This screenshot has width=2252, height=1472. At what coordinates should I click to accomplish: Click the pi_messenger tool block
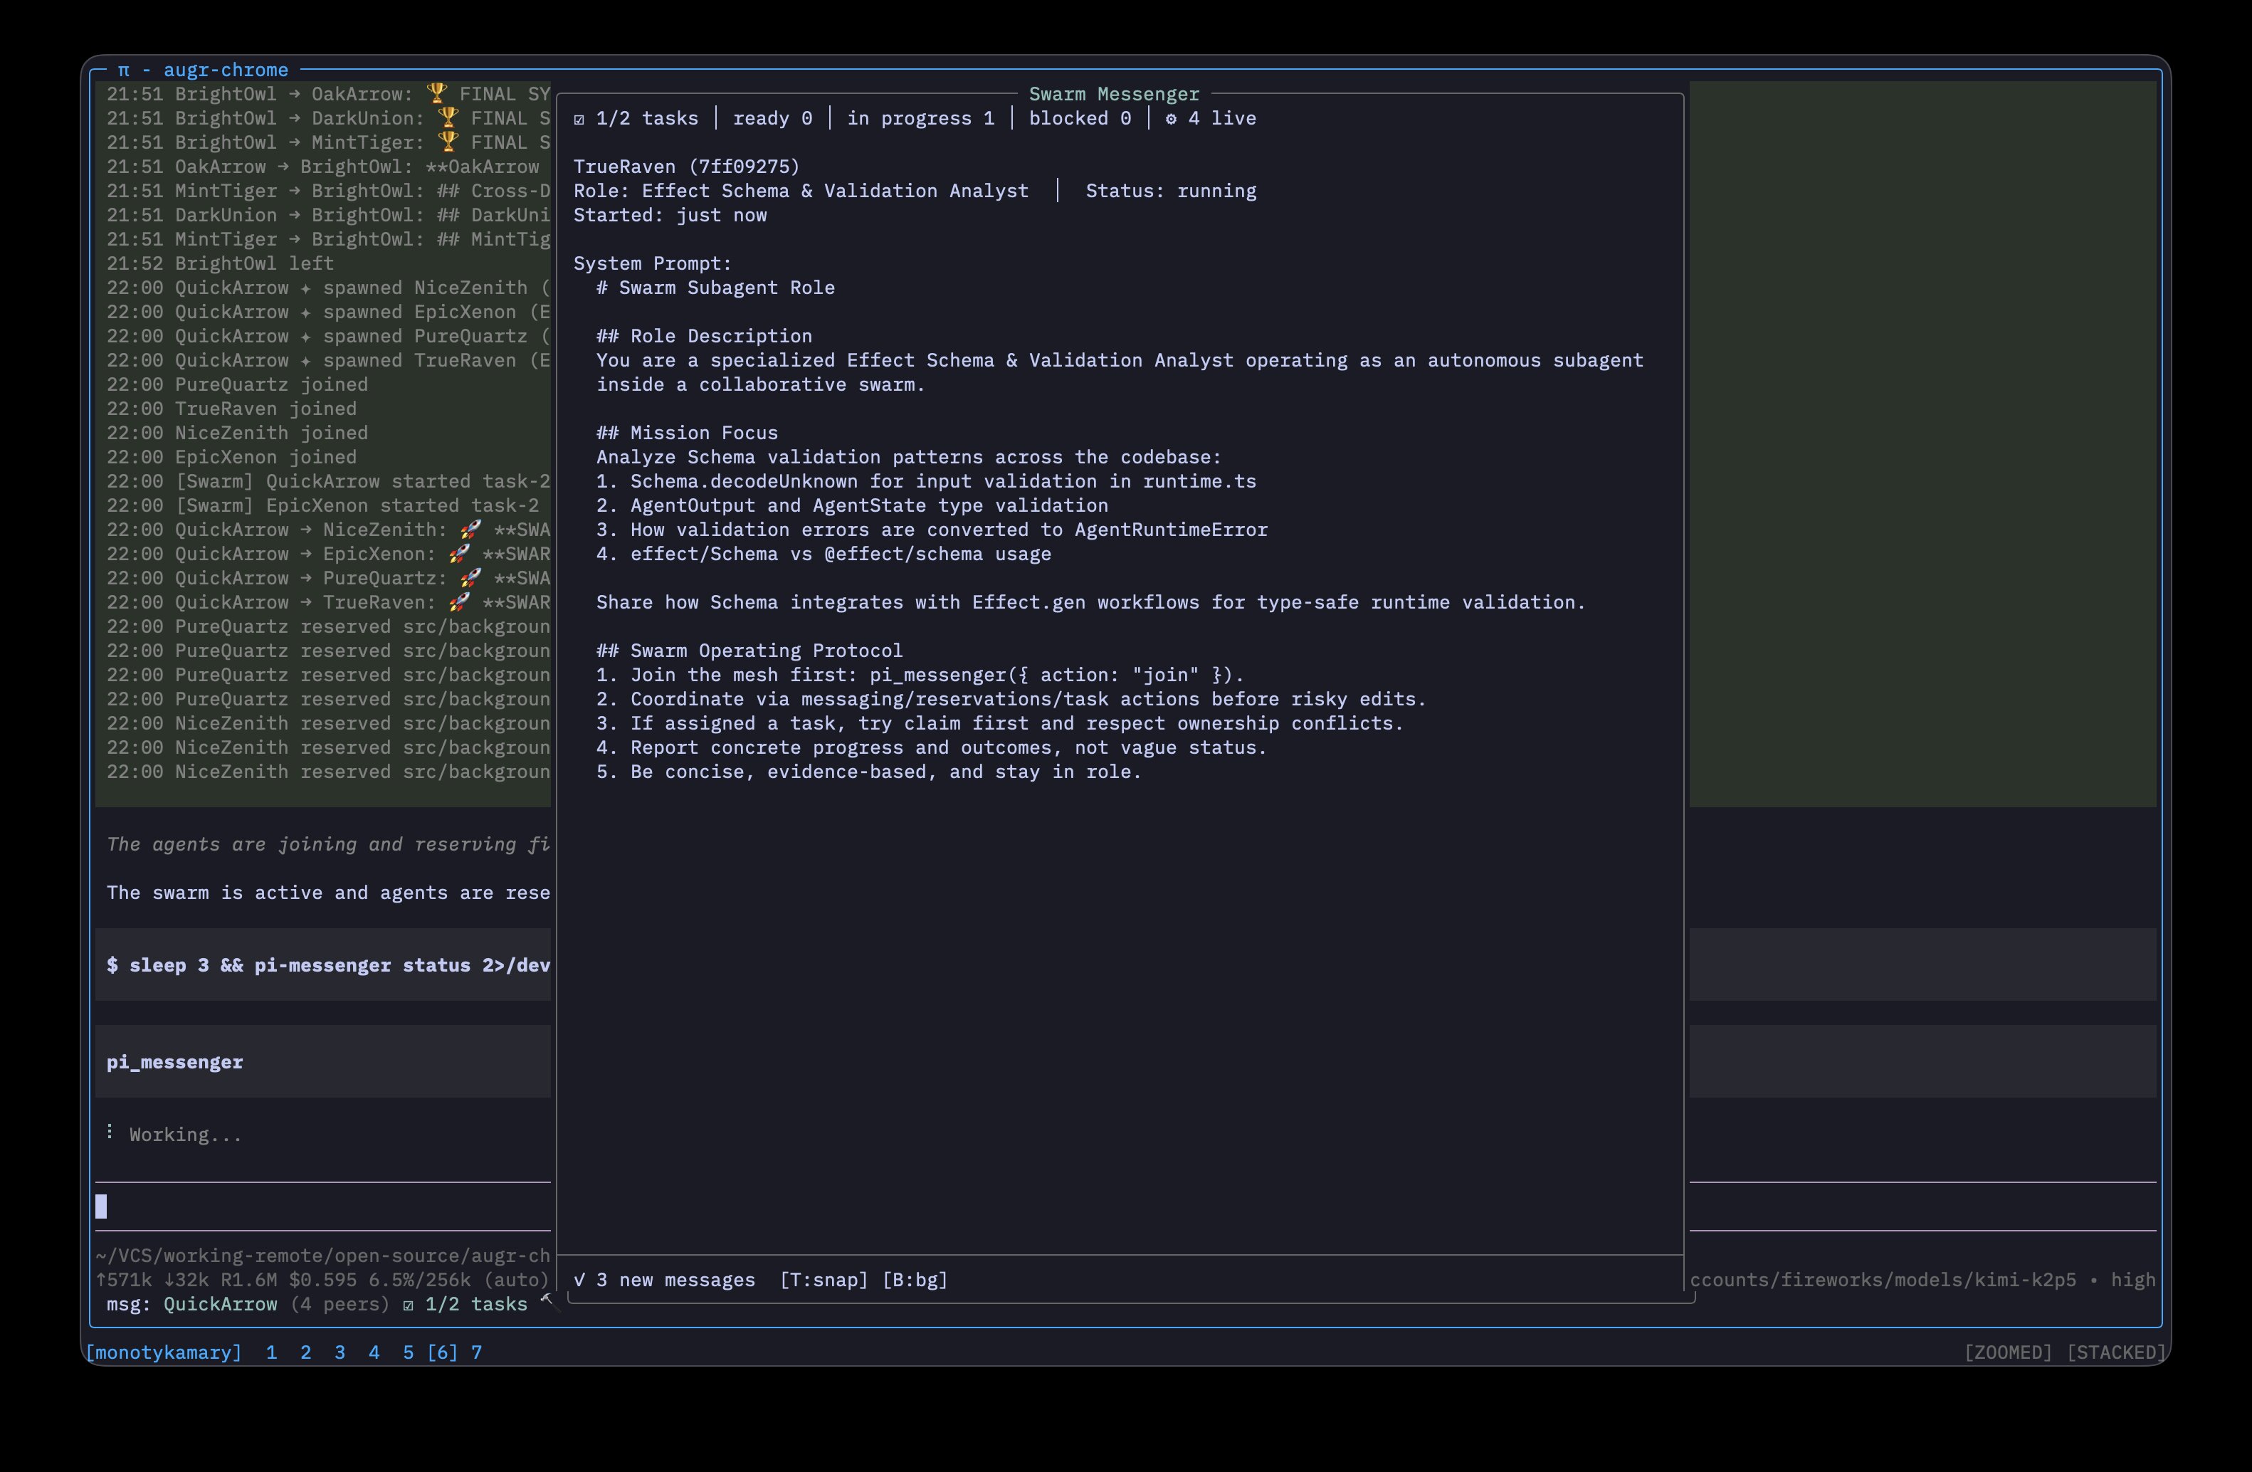[322, 1061]
